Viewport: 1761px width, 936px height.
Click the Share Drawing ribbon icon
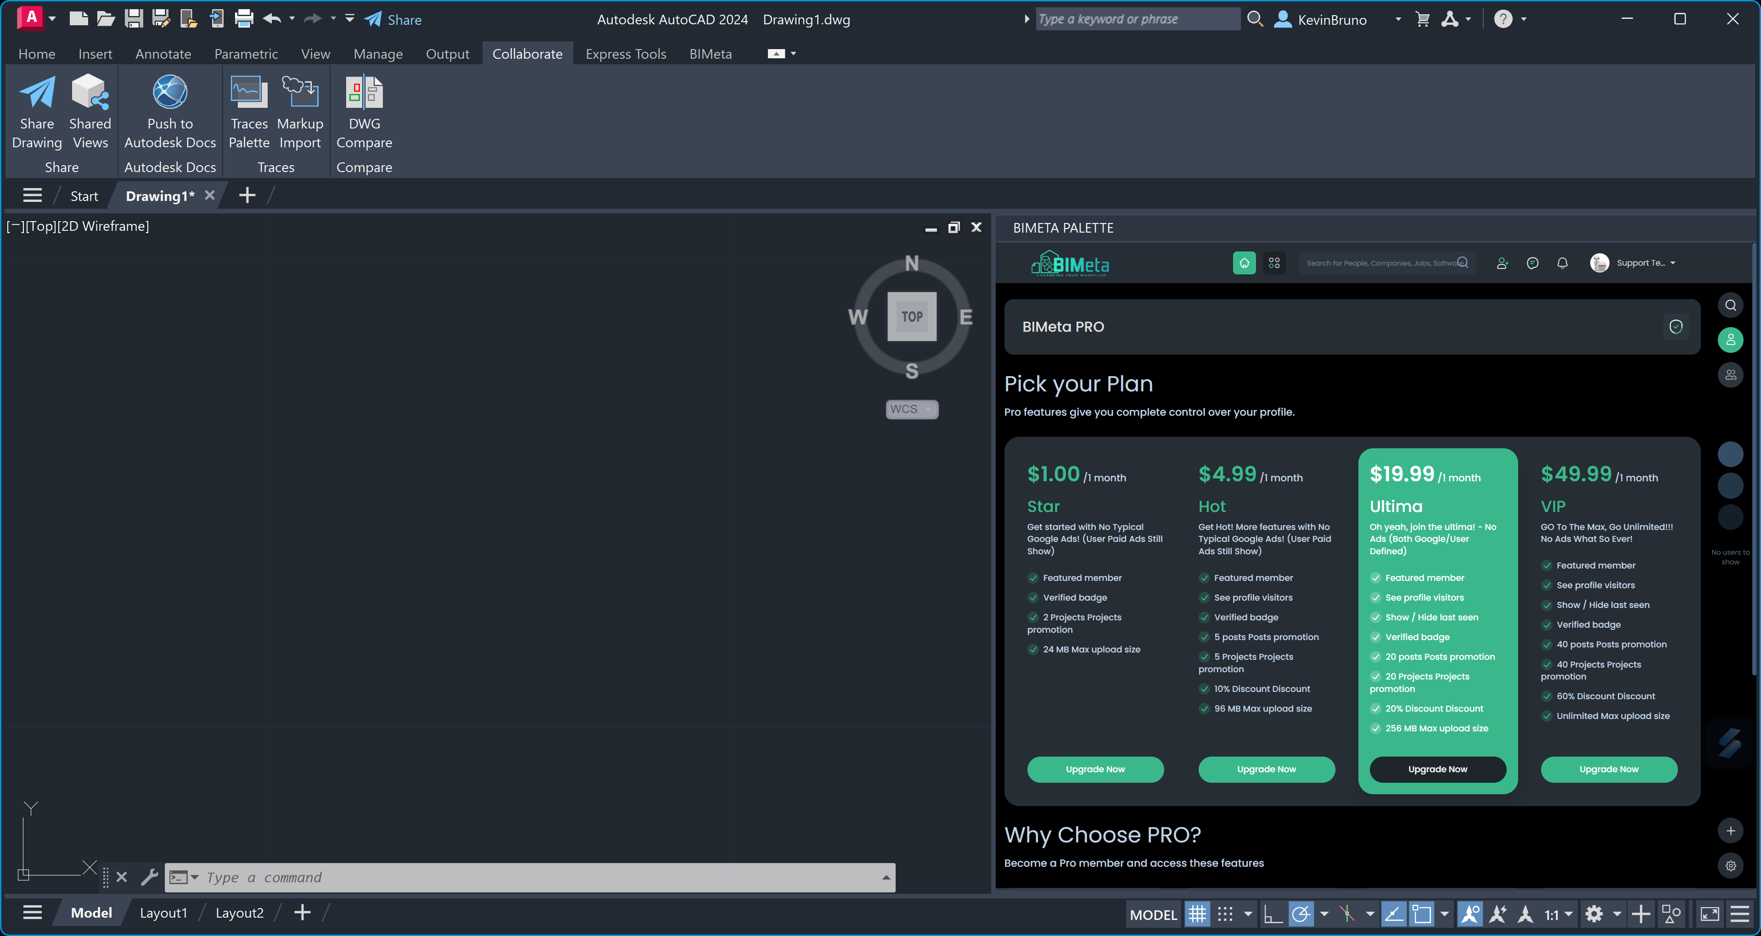37,112
